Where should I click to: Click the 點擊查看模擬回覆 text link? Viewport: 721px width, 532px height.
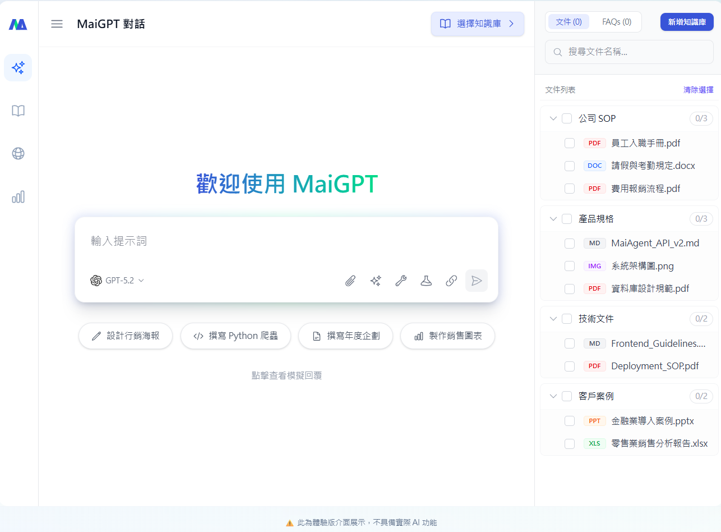click(286, 375)
